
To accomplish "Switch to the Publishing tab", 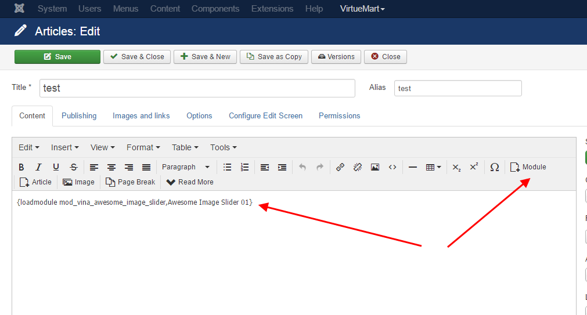I will coord(79,115).
